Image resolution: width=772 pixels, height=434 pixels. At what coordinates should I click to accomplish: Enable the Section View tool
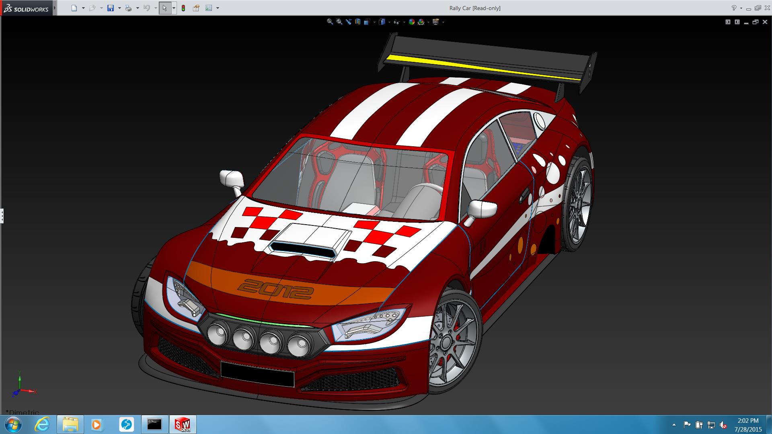coord(358,22)
